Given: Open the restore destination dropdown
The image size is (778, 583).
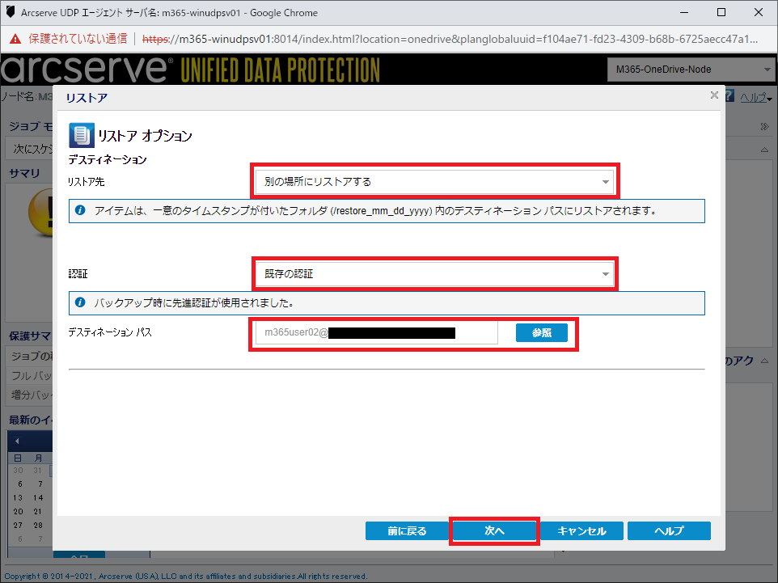Looking at the screenshot, I should 434,182.
